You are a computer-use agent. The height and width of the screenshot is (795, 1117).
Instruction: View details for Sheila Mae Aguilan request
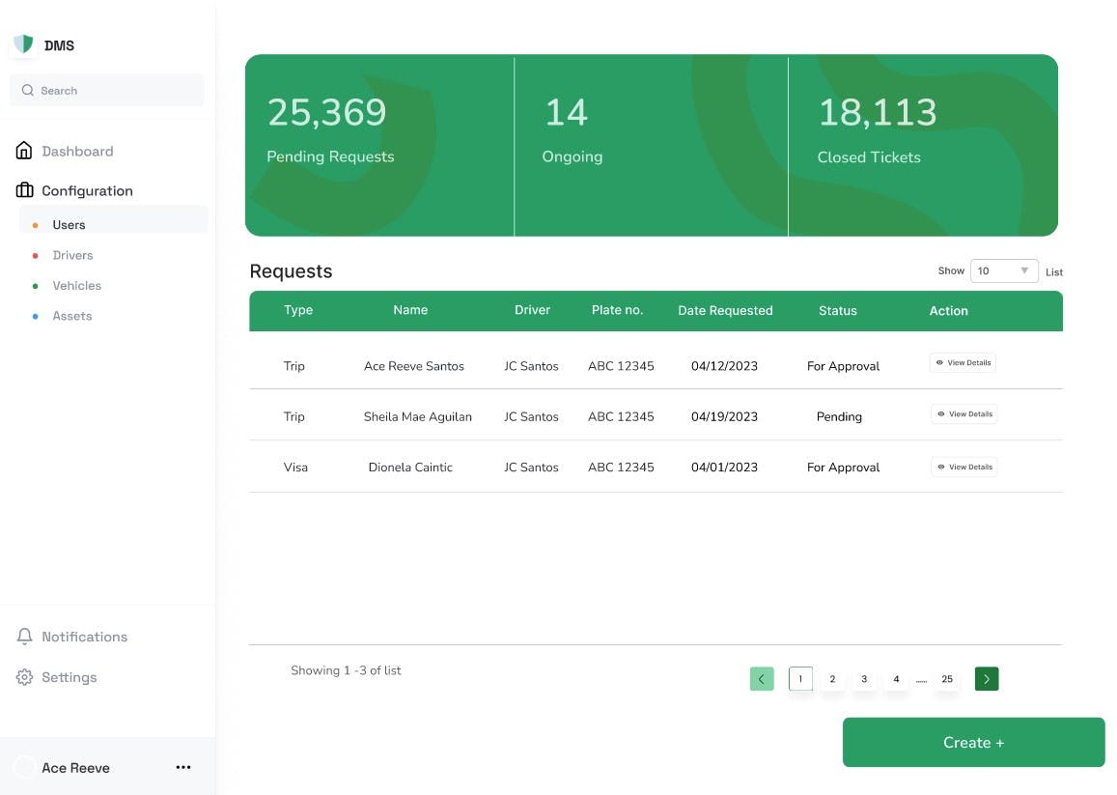click(963, 414)
